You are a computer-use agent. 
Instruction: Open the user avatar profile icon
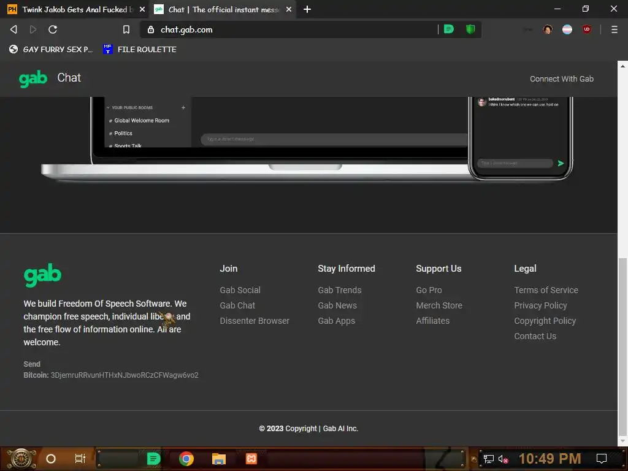click(548, 29)
